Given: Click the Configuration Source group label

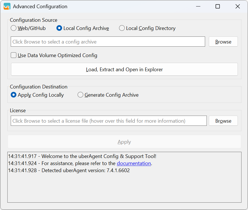Looking at the screenshot, I should click(x=33, y=20).
